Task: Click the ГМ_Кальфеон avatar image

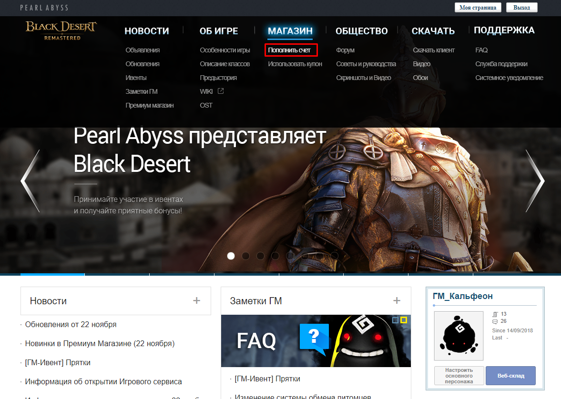Action: tap(459, 336)
